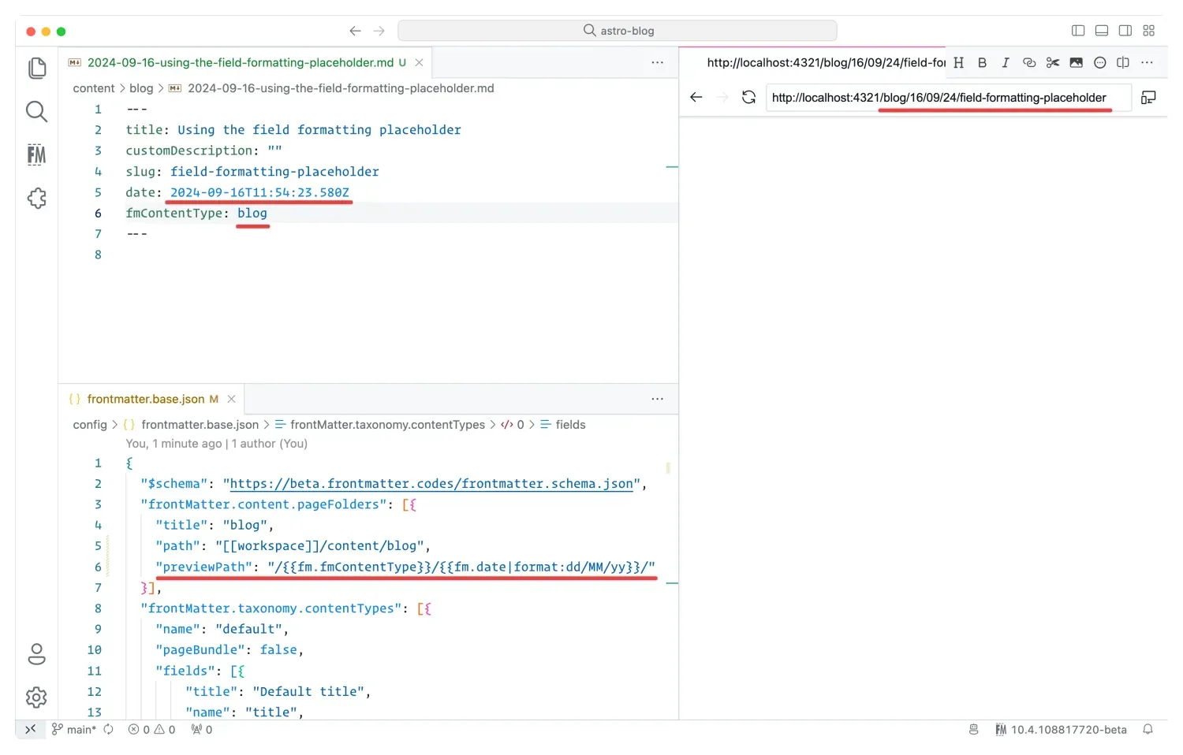Image resolution: width=1183 pixels, height=755 pixels.
Task: Insert heading with the H icon
Action: [959, 63]
